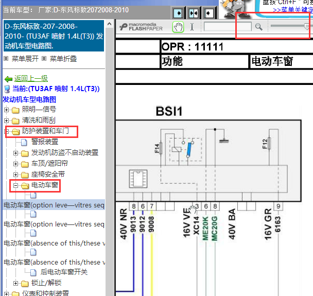313x296 pixels.
Task: Click the 仪表和控制装置 folder icon
Action: 15,293
